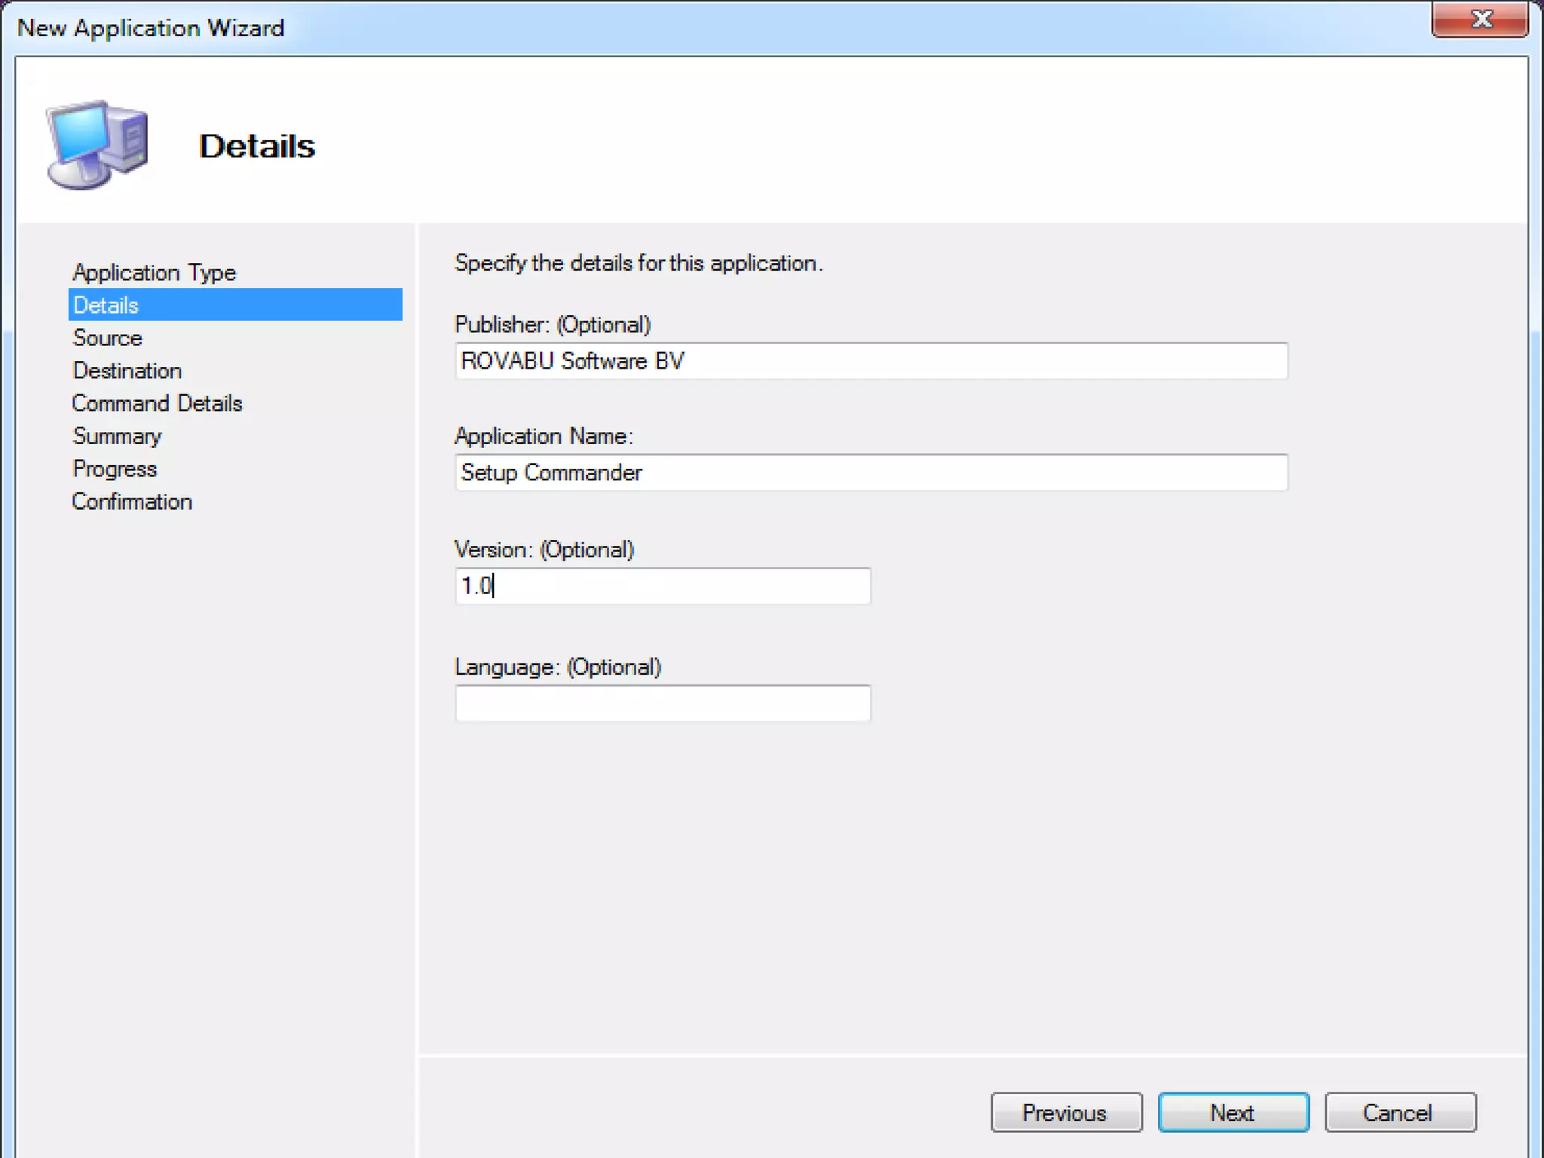The image size is (1544, 1158).
Task: Click inside the Version field
Action: [662, 586]
